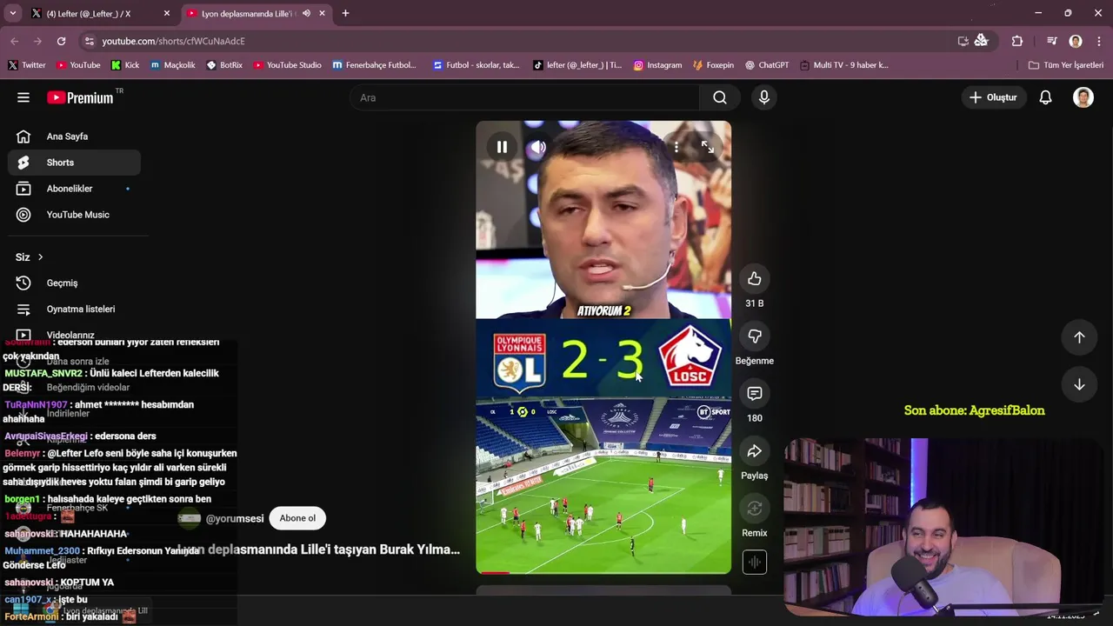This screenshot has height=626, width=1113.
Task: Click the red video progress bar
Action: tap(496, 572)
